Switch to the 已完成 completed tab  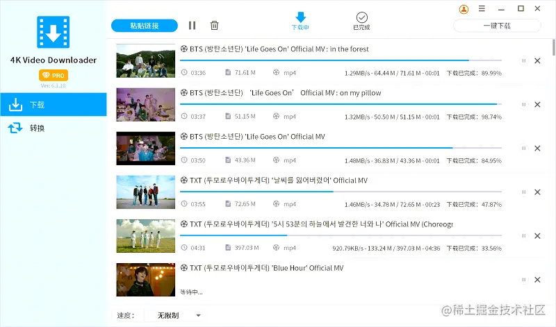361,21
